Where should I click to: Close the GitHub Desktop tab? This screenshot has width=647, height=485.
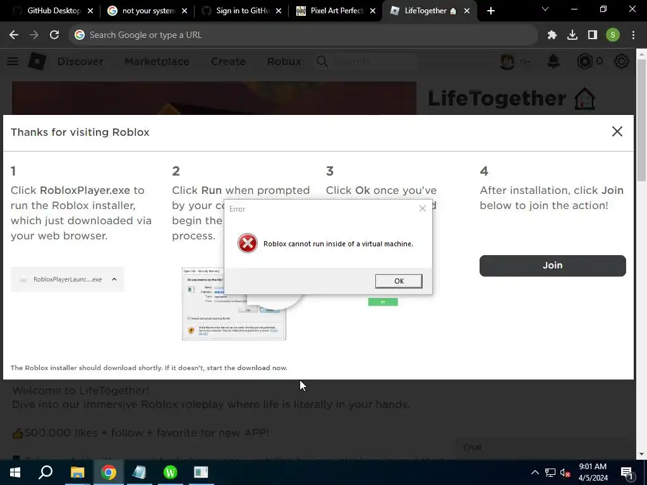pos(90,11)
